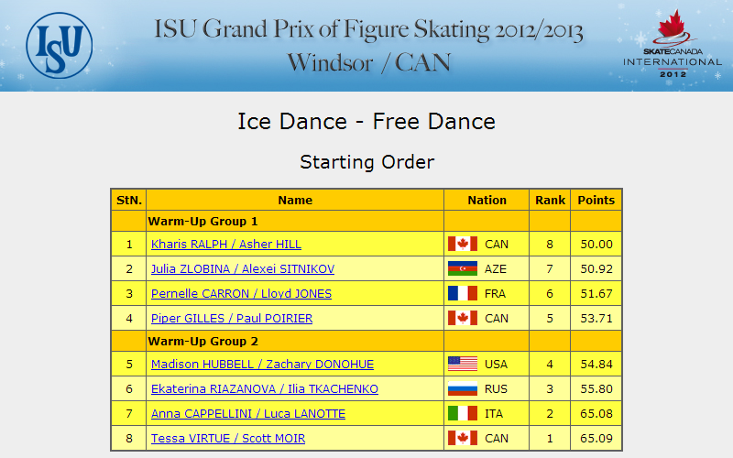Open Pernelle CARRON / Lloyd JONES link
This screenshot has height=458, width=733.
(241, 293)
